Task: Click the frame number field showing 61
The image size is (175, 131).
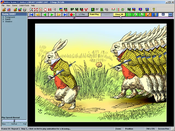Action: click(163, 14)
